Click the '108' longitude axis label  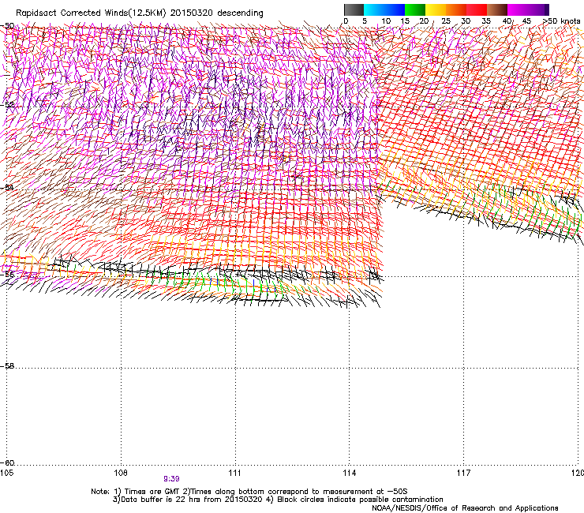121,473
